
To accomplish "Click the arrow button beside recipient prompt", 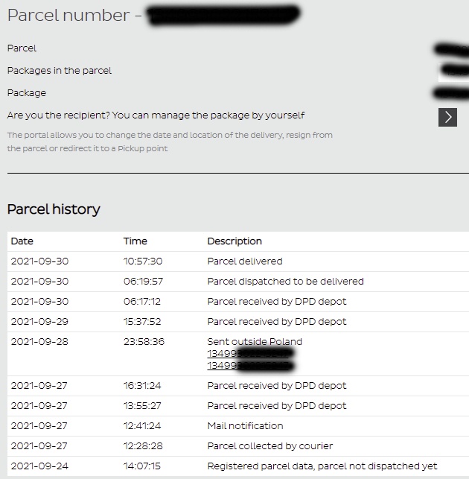I will (447, 117).
